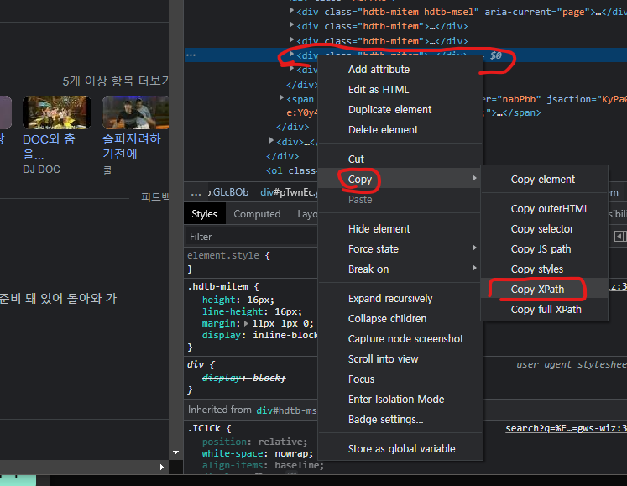
Task: Click Duplicate element menu entry
Action: (x=400, y=110)
